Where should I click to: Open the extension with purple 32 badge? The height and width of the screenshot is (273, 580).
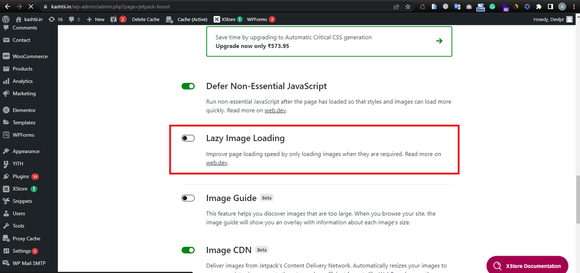point(504,7)
